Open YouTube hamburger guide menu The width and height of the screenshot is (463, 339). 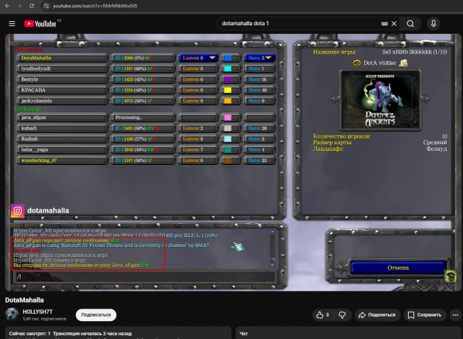click(x=12, y=23)
